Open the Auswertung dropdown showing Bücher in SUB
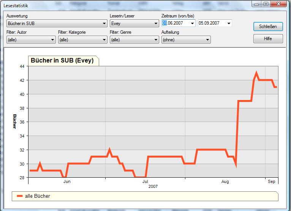 click(x=104, y=23)
